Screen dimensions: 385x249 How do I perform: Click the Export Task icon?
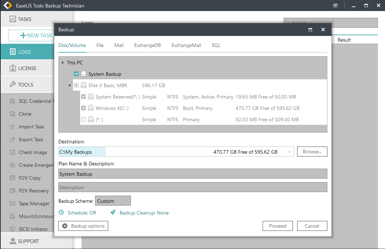(x=12, y=139)
